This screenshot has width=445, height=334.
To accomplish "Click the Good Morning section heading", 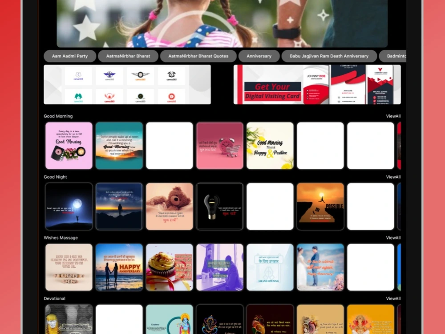I will (58, 116).
